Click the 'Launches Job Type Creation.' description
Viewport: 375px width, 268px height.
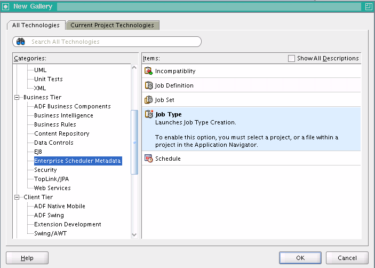tap(196, 122)
